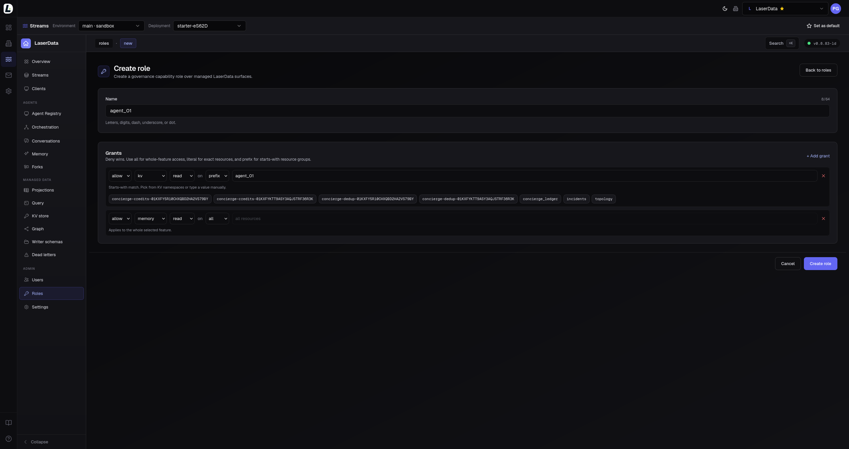Open the all scope dropdown on memory grant
The image size is (849, 449).
(217, 219)
